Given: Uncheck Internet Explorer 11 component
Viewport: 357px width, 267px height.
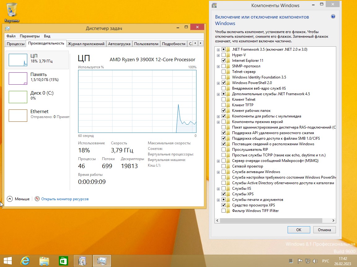Looking at the screenshot, I should (223, 61).
